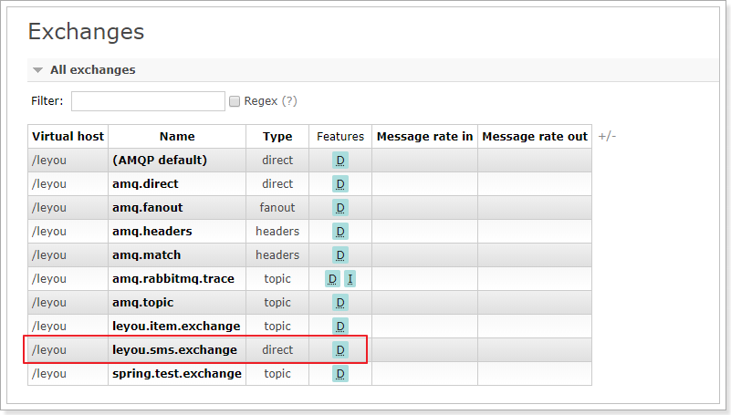Click the D badge for leyou.item.exchange
The image size is (731, 415).
tap(340, 327)
